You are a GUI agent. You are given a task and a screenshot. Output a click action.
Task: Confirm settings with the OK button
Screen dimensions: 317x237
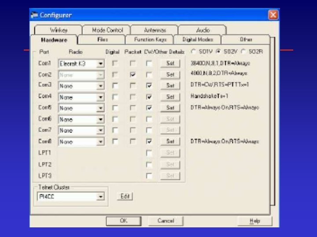coord(124,221)
